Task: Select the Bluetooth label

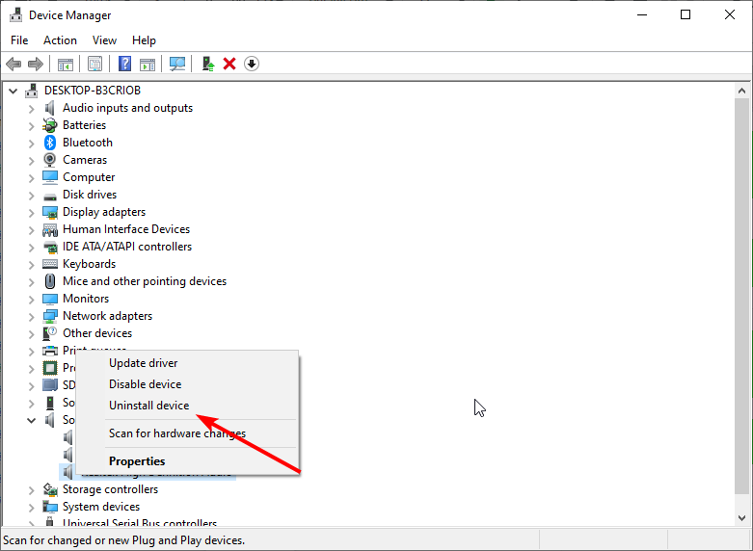Action: tap(88, 143)
